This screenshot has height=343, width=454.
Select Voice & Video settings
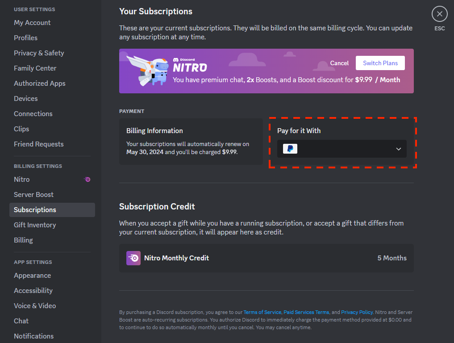tap(35, 305)
